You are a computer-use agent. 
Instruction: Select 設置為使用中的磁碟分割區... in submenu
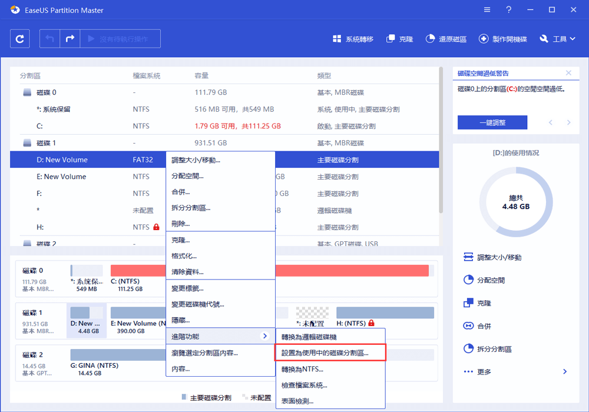click(330, 353)
